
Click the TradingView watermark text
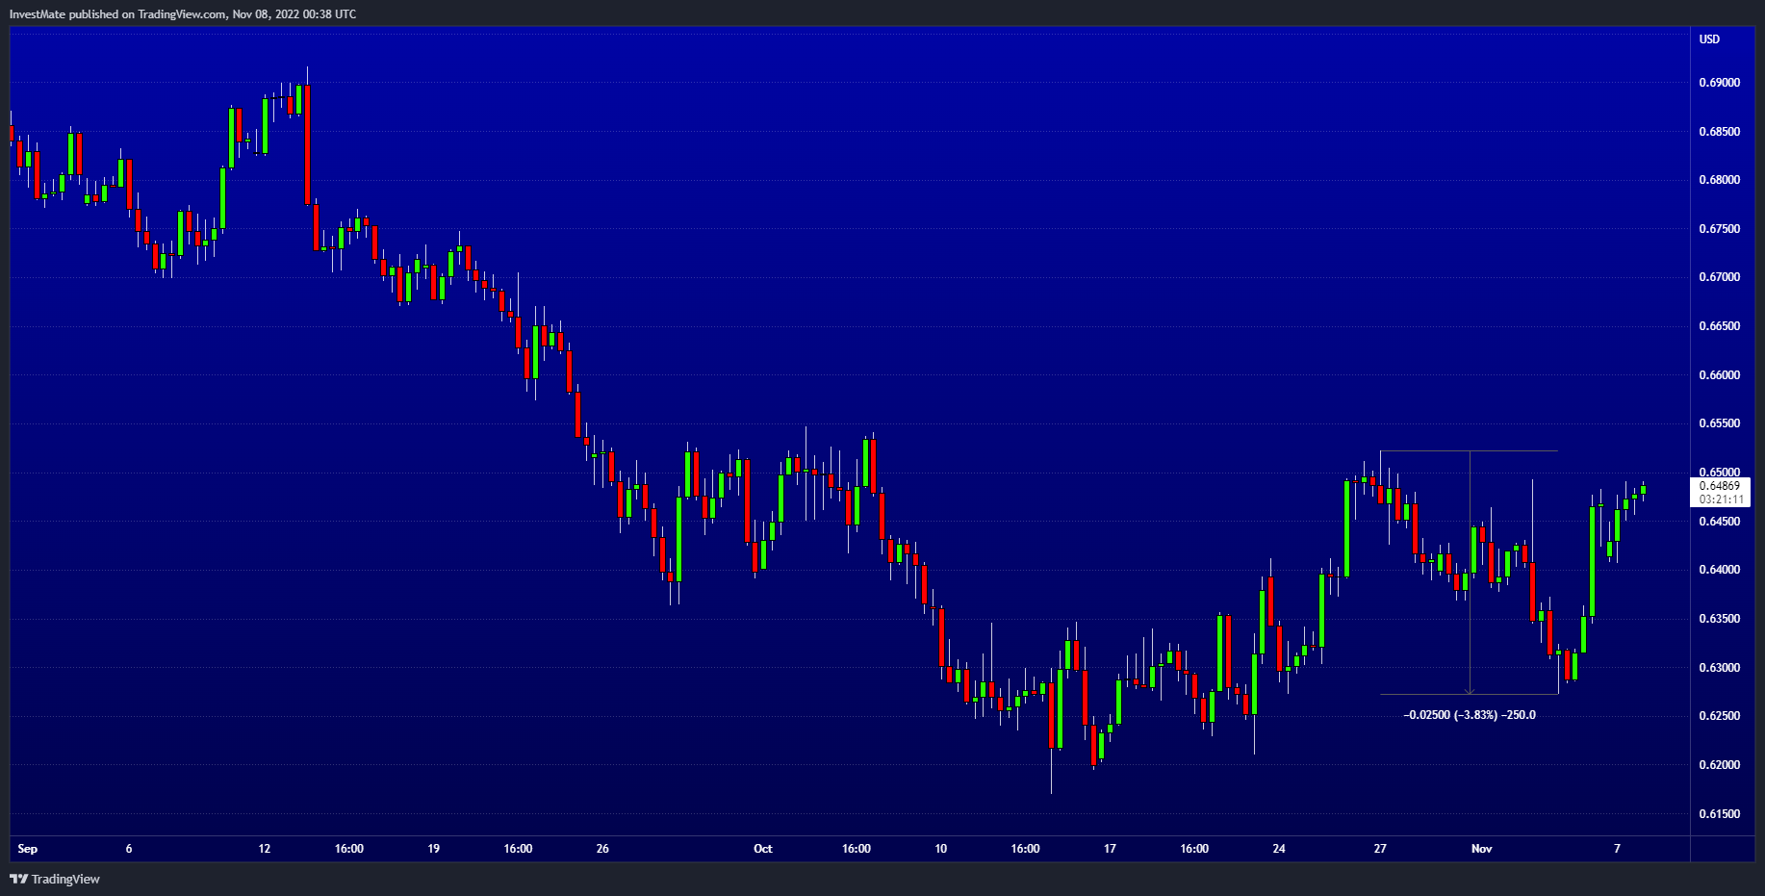(65, 879)
